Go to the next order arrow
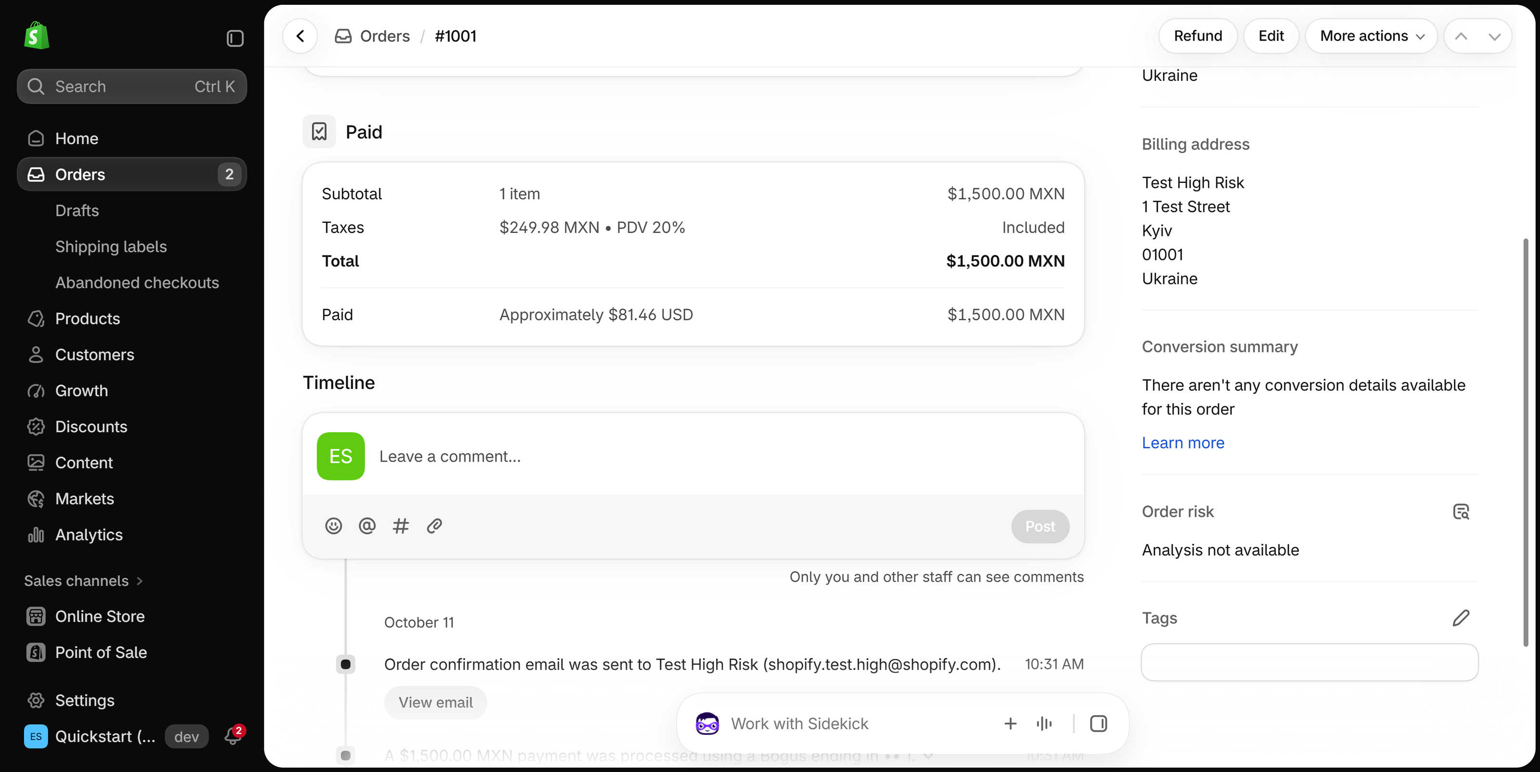 coord(1495,36)
